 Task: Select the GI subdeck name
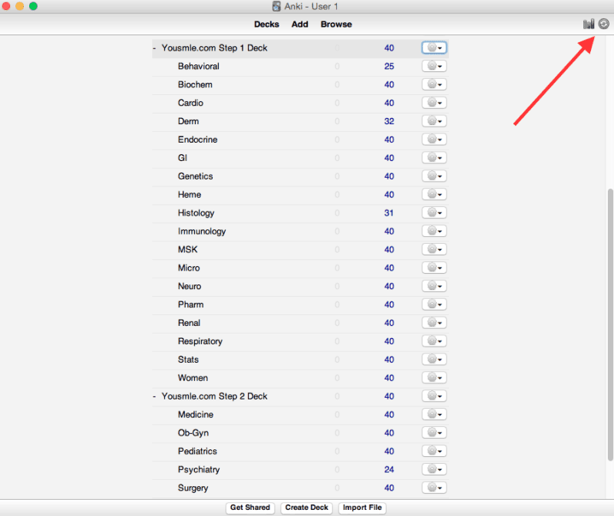pos(183,158)
